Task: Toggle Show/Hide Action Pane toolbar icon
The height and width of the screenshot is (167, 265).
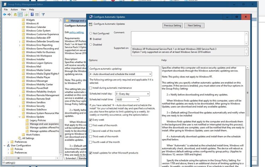Action: 37,15
